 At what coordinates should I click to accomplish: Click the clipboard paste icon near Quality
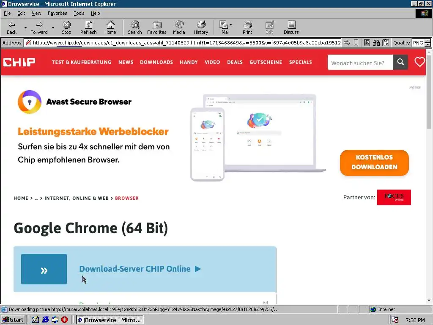(x=386, y=43)
